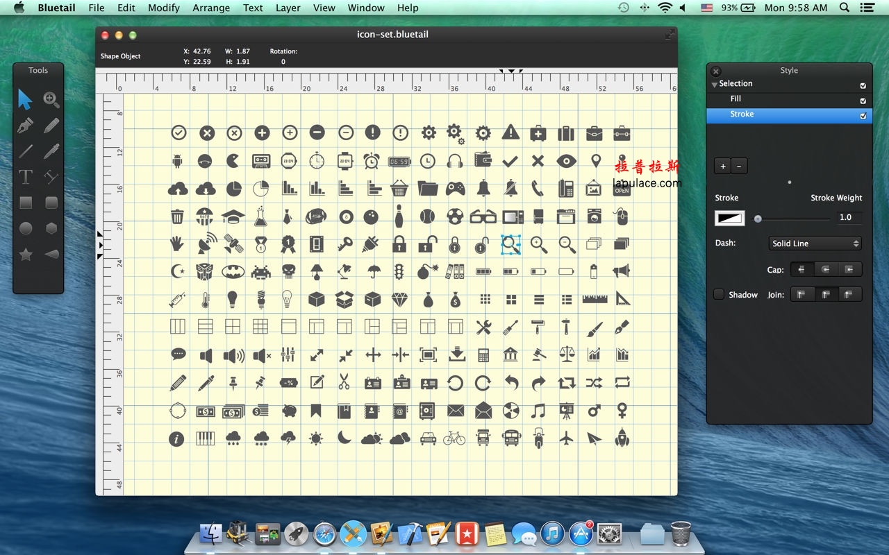This screenshot has width=889, height=555.
Task: Select the megaphone icon on the canvas
Action: click(x=621, y=271)
